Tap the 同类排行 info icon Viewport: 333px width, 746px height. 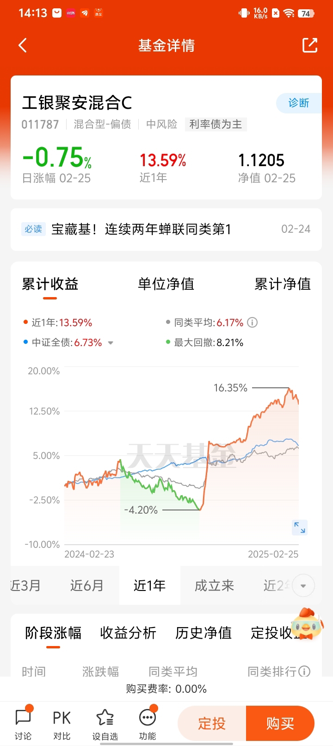pyautogui.click(x=304, y=671)
